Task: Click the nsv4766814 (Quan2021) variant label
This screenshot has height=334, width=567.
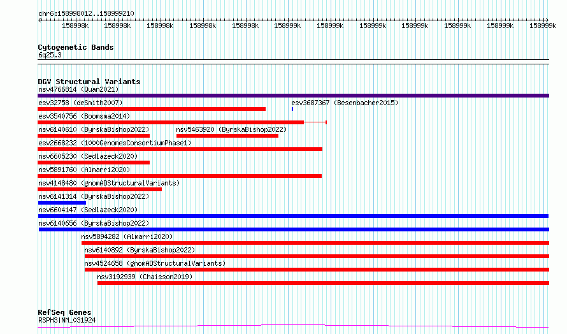Action: tap(78, 89)
